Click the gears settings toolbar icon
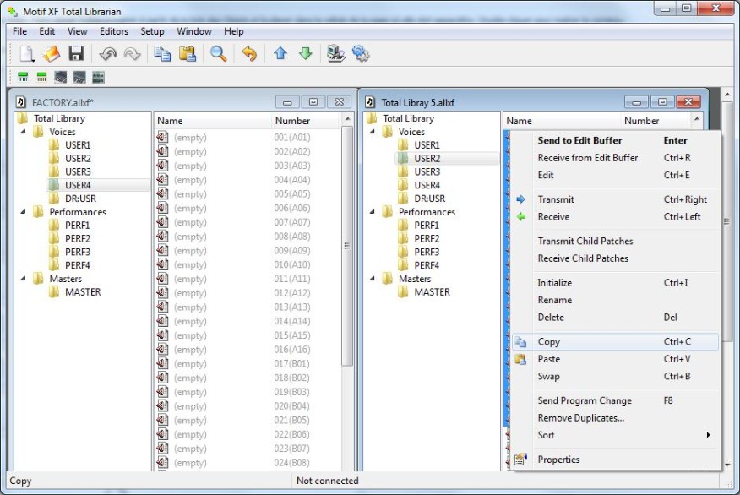This screenshot has width=740, height=495. (x=361, y=54)
